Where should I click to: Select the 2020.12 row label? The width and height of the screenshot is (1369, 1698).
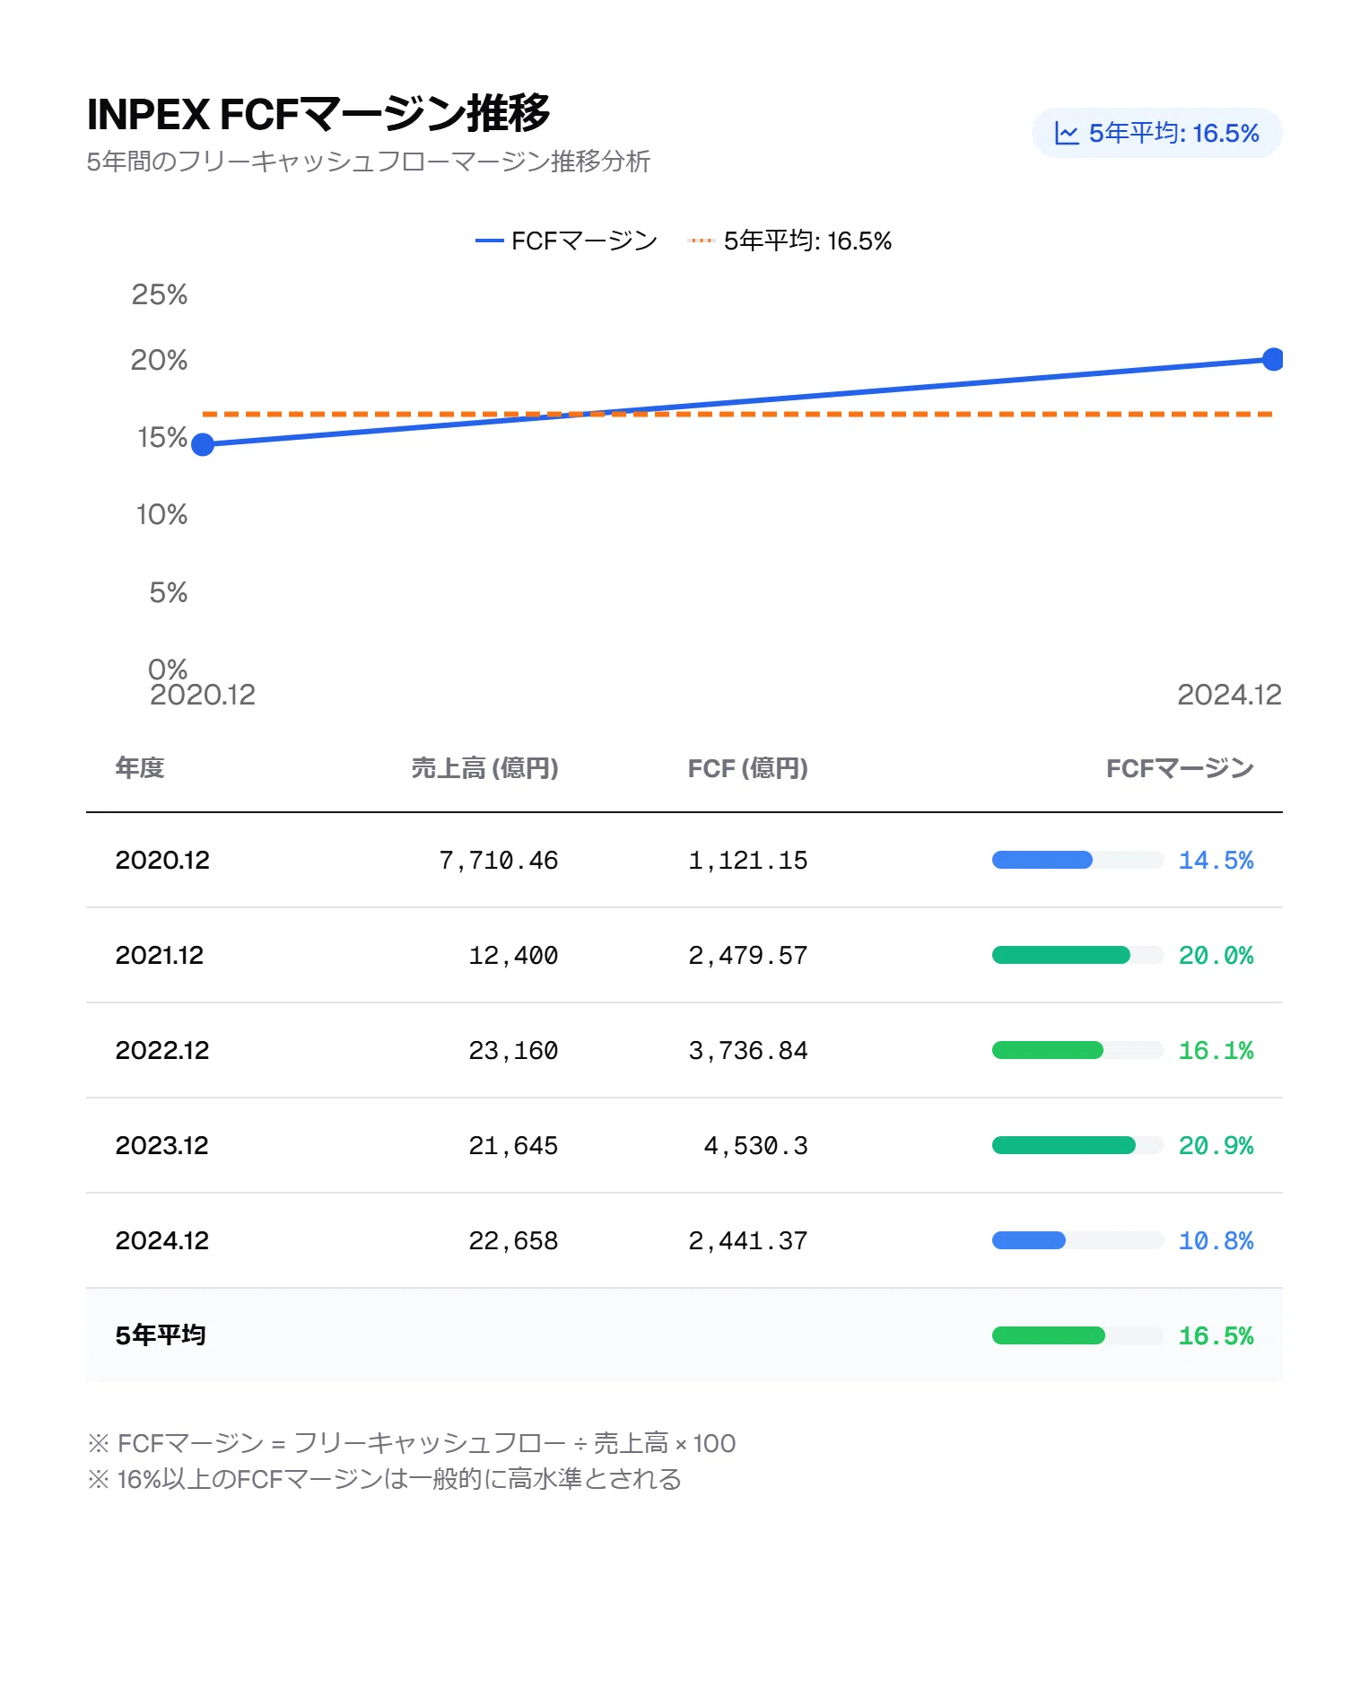pos(162,860)
